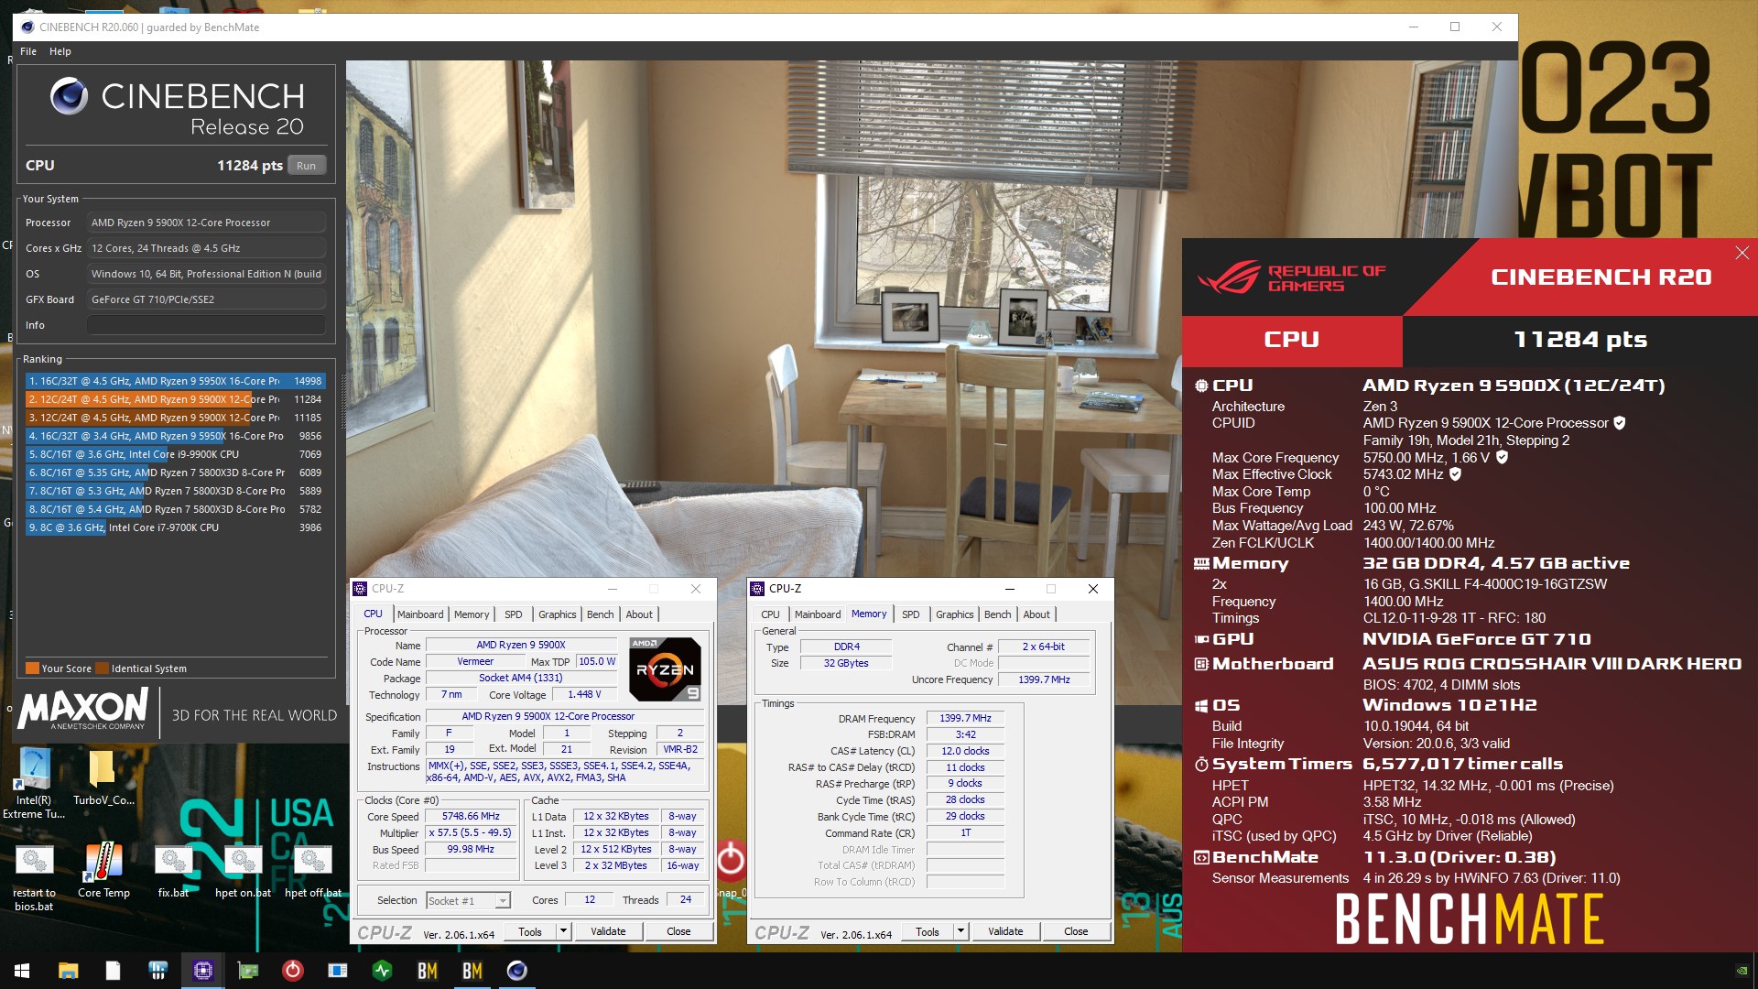Click the Republic of Gamers logo

(x=1291, y=277)
